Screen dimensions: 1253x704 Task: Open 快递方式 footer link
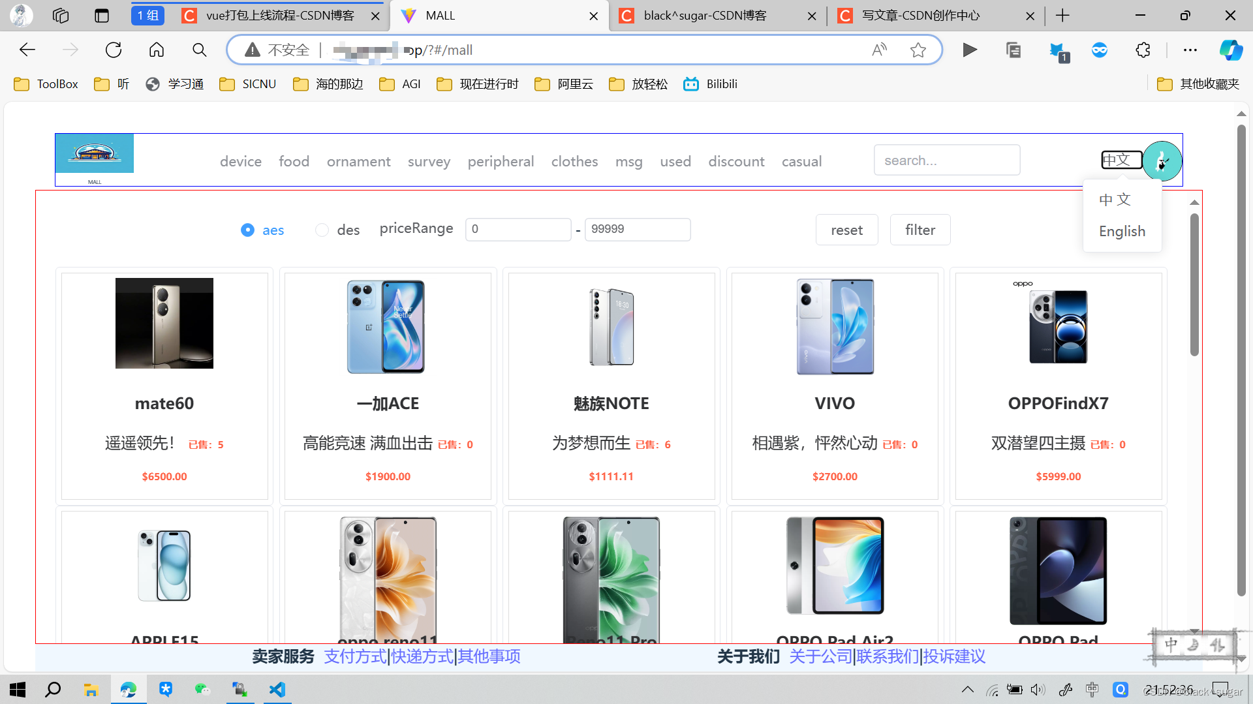422,656
